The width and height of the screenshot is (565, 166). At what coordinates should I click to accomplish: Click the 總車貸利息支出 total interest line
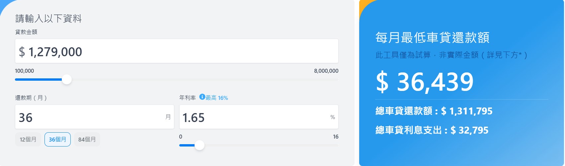tap(432, 130)
